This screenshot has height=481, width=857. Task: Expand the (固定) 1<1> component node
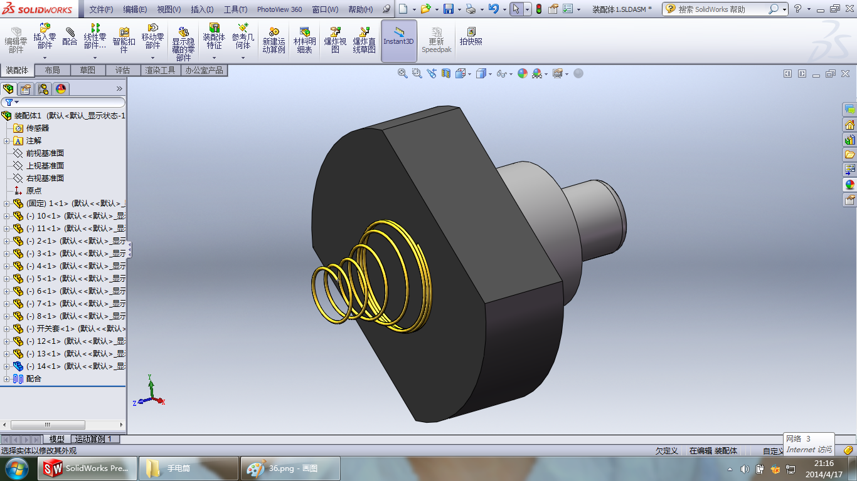tap(7, 204)
